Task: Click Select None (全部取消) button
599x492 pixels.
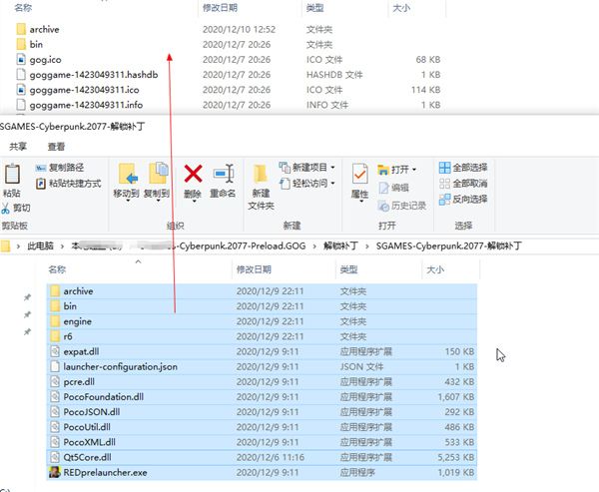Action: pos(463,184)
